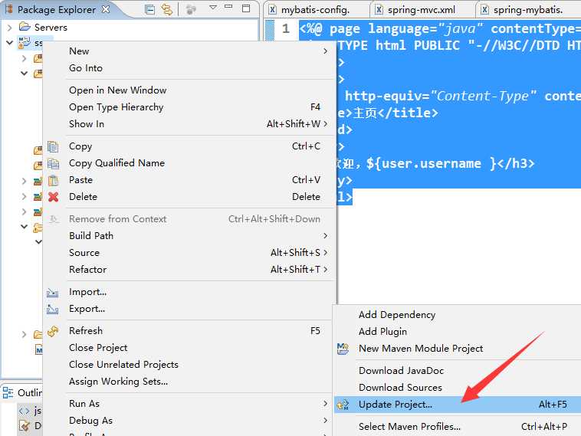Click the Maven project icon for ss

[24, 43]
